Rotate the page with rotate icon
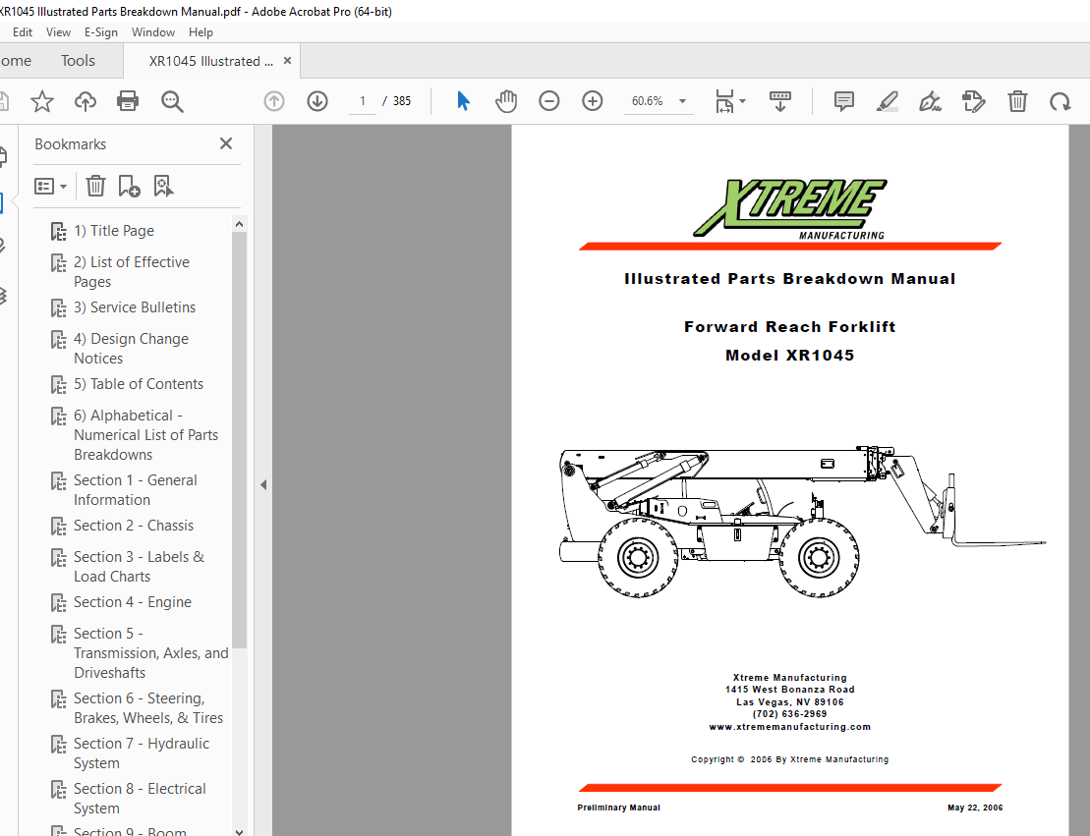The height and width of the screenshot is (836, 1090). pos(1061,101)
